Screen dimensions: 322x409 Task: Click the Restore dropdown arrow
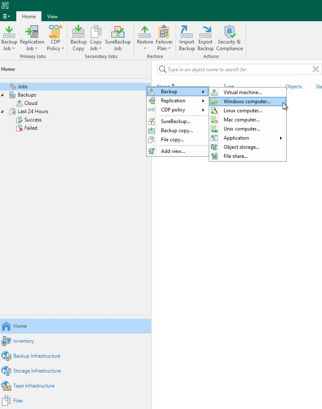pyautogui.click(x=145, y=48)
